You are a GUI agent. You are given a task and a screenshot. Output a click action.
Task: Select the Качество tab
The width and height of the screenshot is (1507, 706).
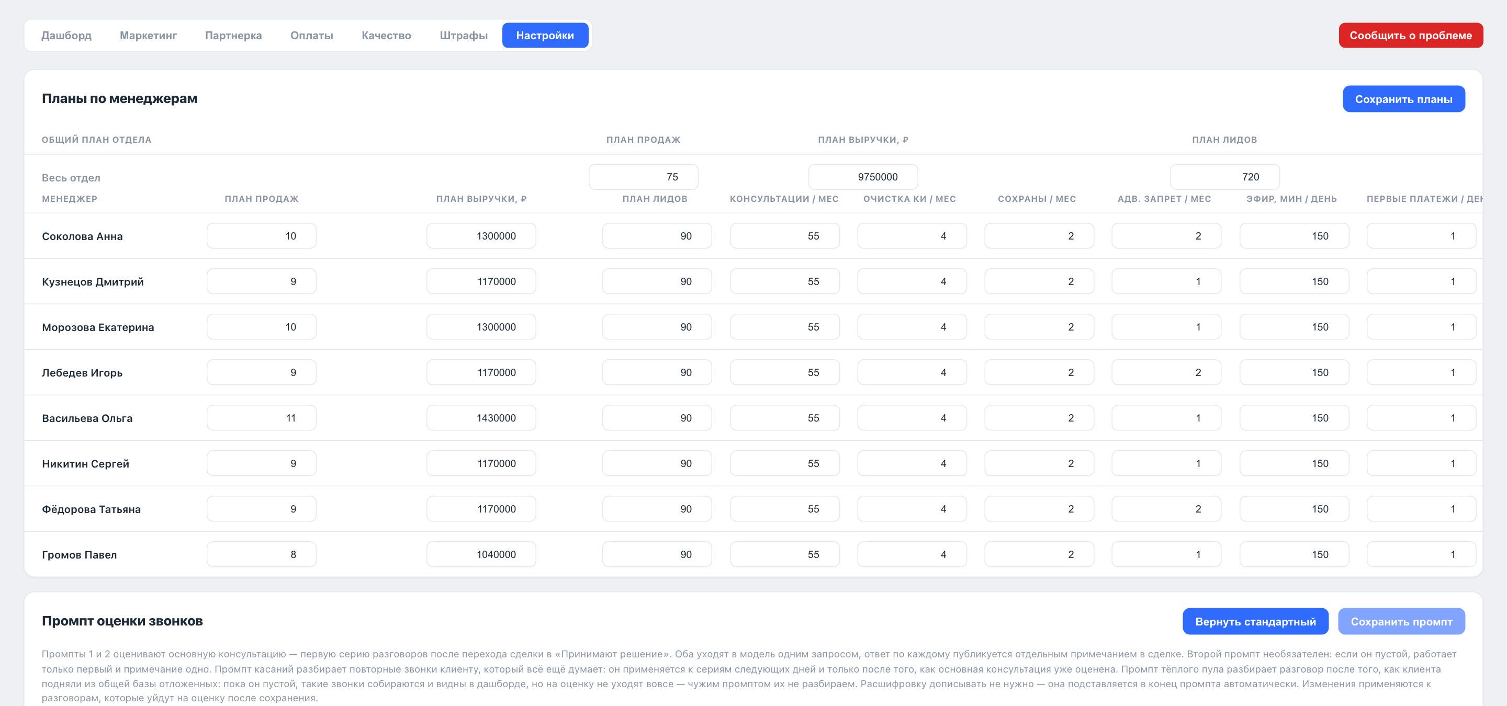(386, 36)
